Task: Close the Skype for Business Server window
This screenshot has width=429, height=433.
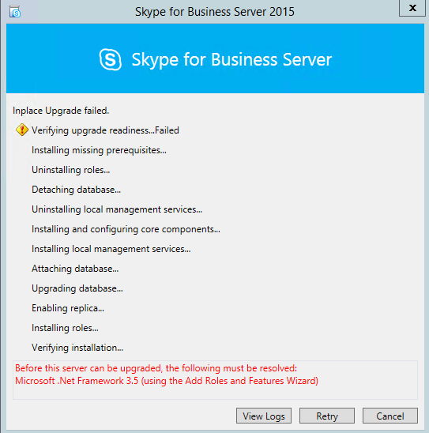Action: tap(412, 8)
